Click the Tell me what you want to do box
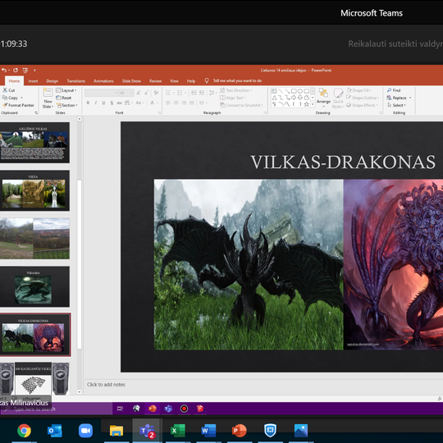Image resolution: width=443 pixels, height=443 pixels. coord(237,80)
